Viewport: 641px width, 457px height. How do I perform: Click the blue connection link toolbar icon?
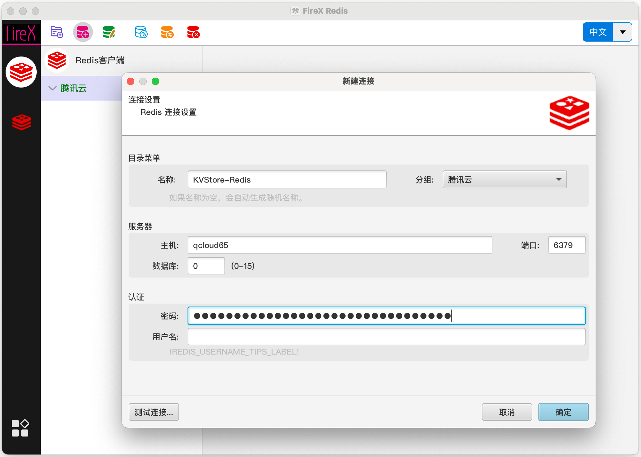click(x=141, y=32)
